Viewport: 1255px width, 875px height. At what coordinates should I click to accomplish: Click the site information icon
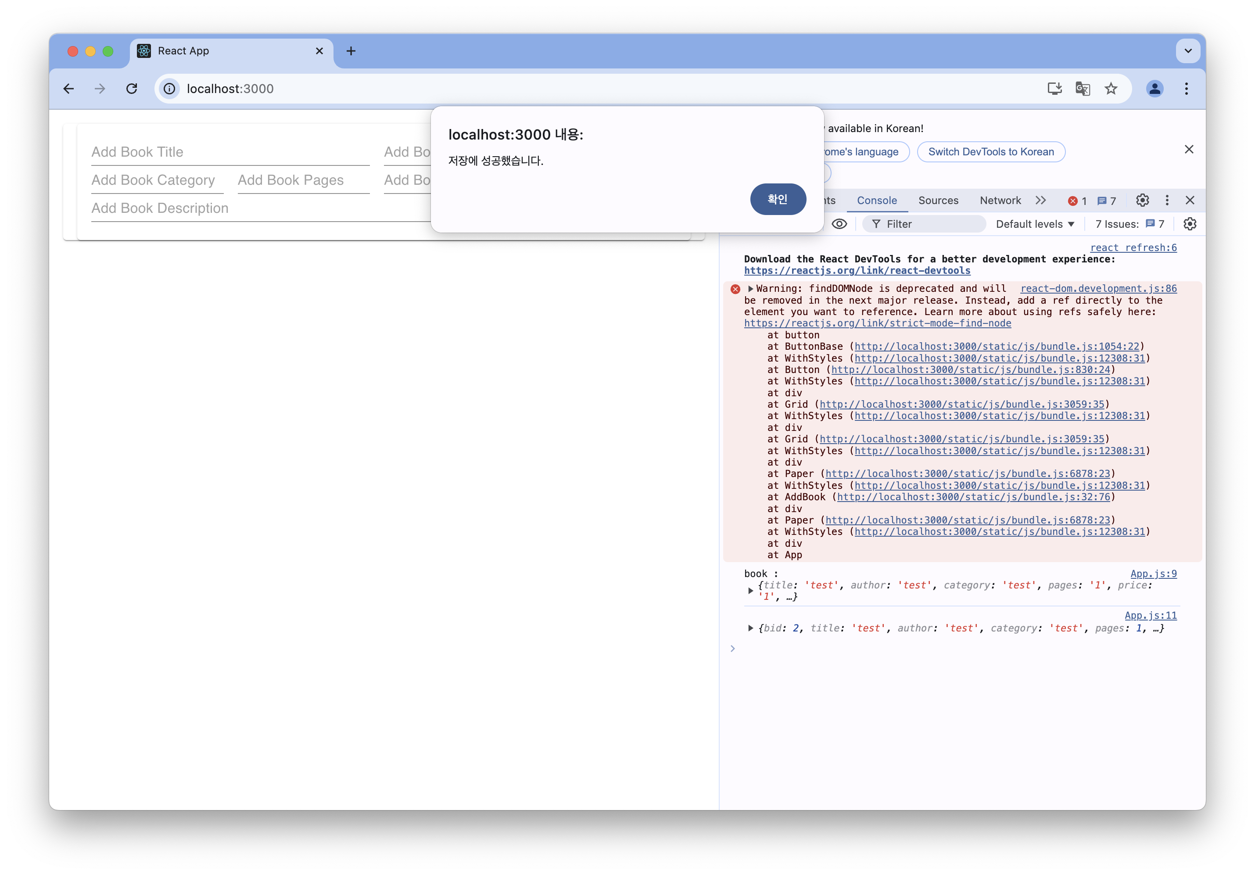tap(169, 89)
